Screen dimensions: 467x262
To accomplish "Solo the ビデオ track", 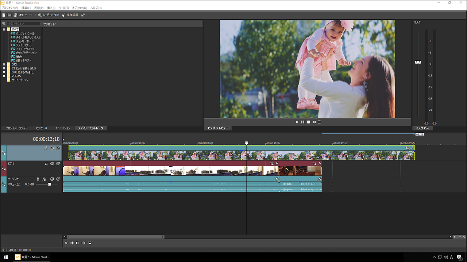I will 58,163.
